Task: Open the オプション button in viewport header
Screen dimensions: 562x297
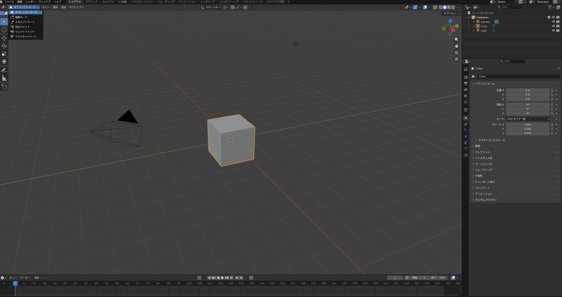Action: (450, 13)
